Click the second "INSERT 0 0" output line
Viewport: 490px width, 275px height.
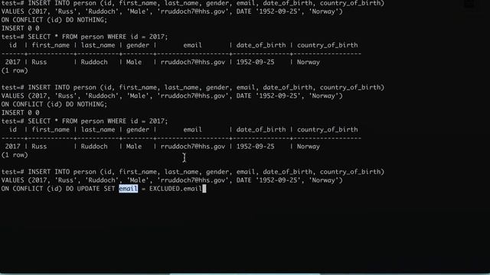click(x=21, y=113)
